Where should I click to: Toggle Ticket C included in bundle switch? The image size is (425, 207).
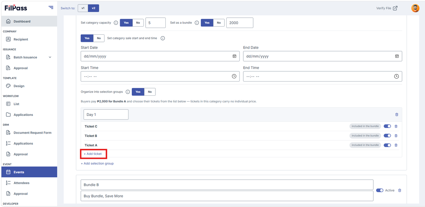(x=387, y=126)
